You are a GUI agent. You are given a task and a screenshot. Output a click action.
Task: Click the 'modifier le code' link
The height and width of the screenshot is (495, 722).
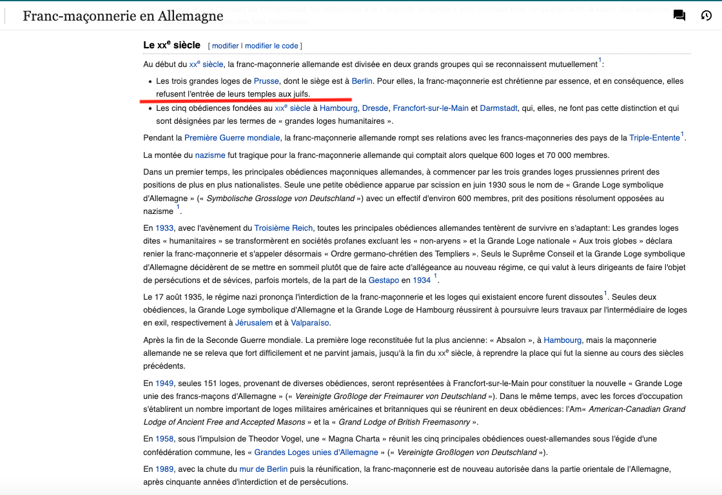[271, 46]
